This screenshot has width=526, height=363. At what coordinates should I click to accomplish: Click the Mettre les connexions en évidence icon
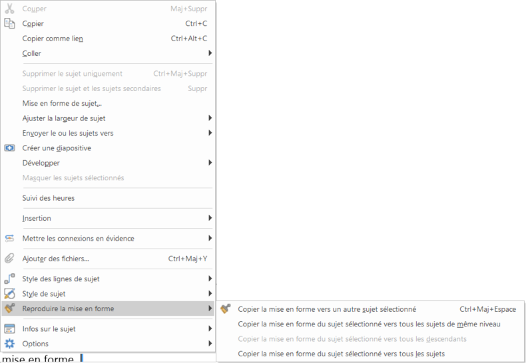[x=9, y=239]
